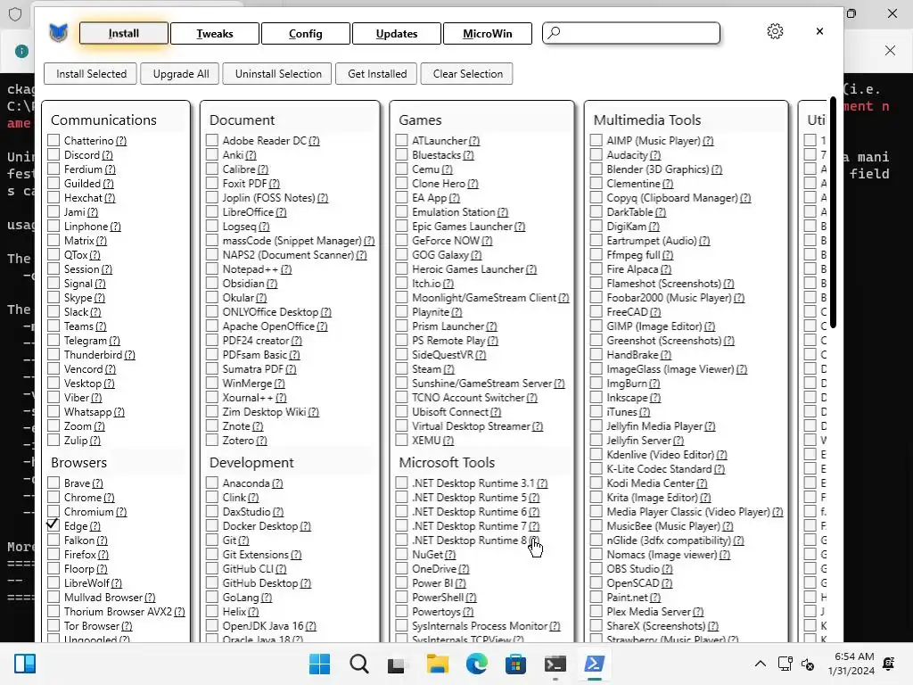
Task: Open File Explorer from taskbar
Action: point(437,664)
